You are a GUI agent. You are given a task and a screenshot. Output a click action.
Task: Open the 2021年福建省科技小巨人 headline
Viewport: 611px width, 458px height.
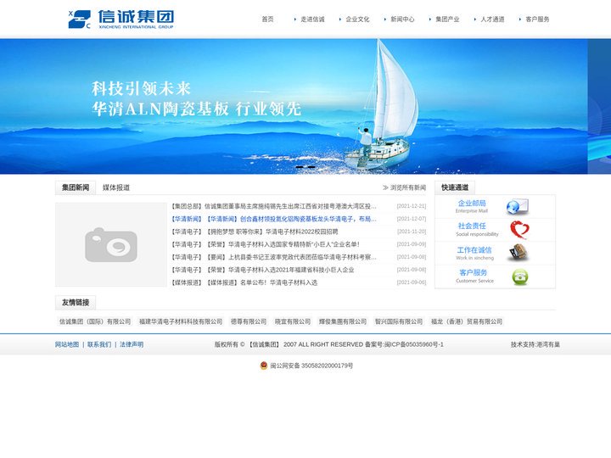(262, 270)
